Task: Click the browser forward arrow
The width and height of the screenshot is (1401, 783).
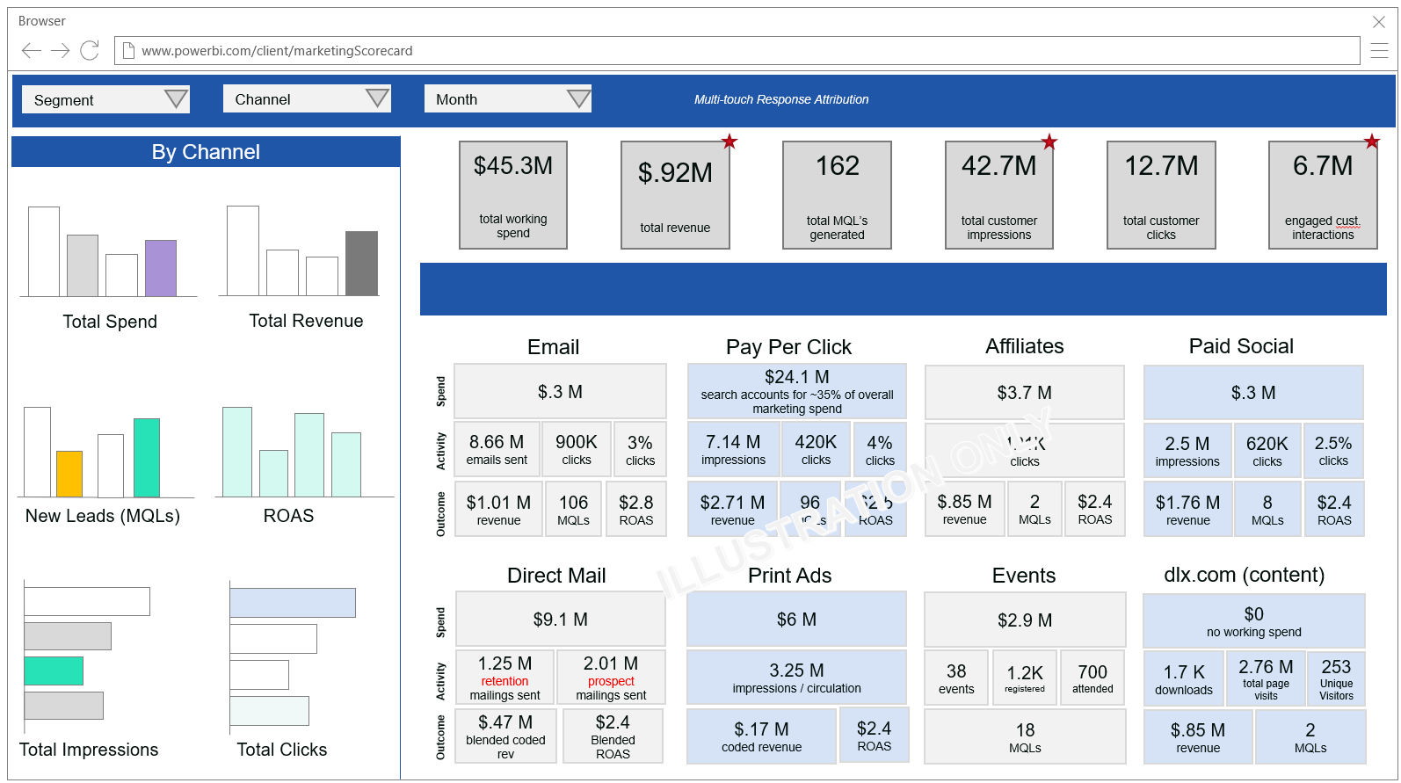Action: 60,51
